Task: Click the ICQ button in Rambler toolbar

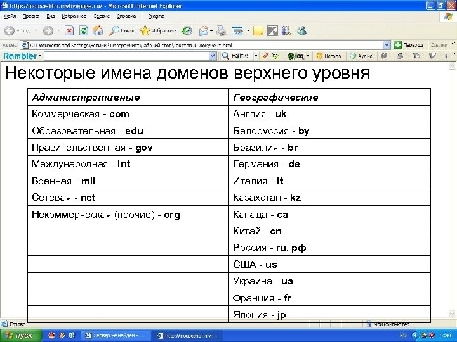Action: 296,56
